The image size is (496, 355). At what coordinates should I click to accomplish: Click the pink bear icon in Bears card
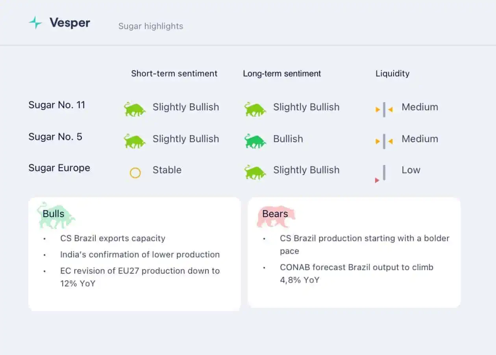(276, 217)
